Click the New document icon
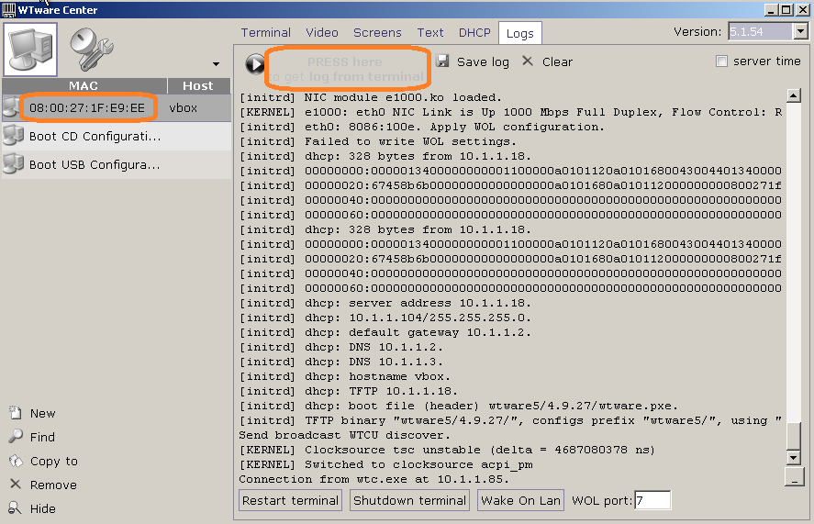Viewport: 814px width, 524px height. [16, 413]
